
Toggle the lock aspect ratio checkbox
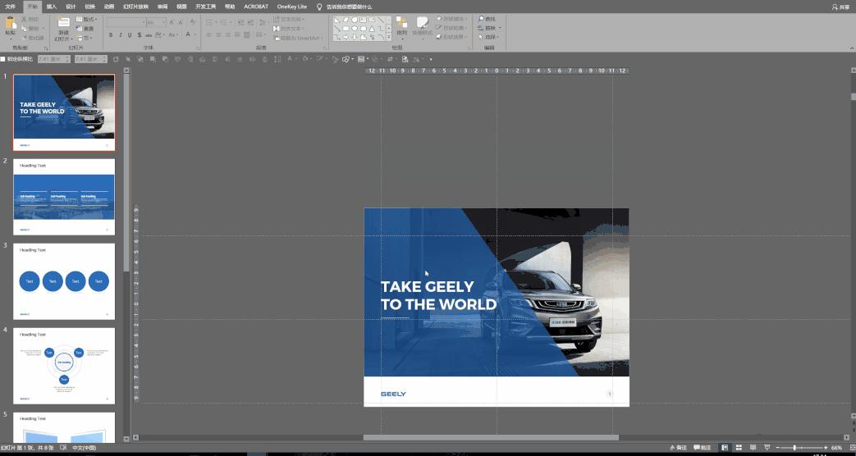(x=3, y=59)
